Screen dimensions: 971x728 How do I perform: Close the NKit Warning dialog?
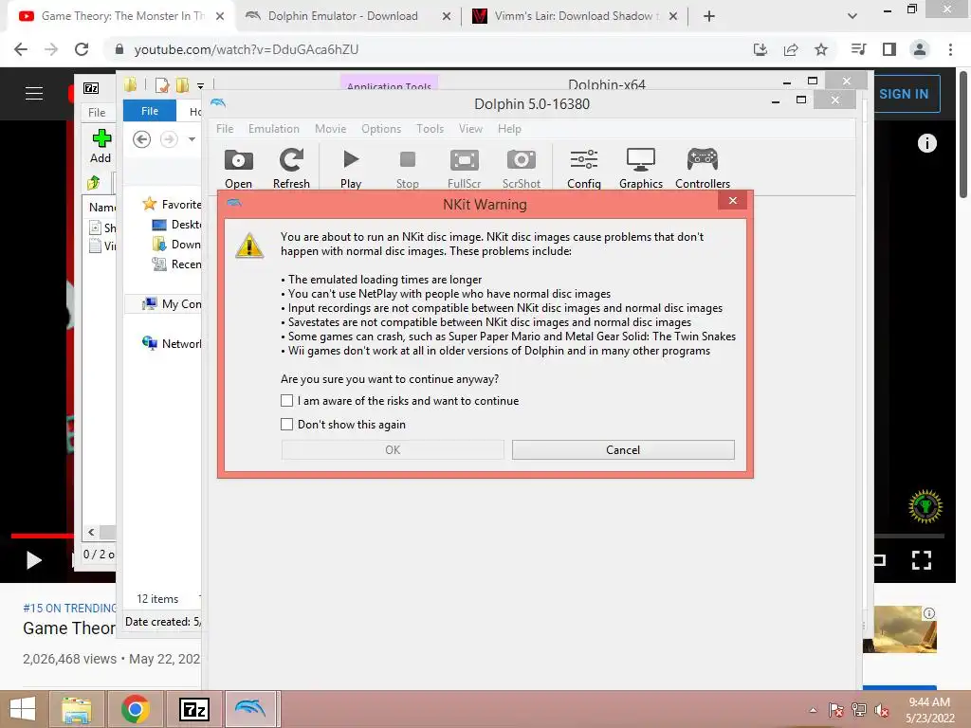(x=733, y=201)
